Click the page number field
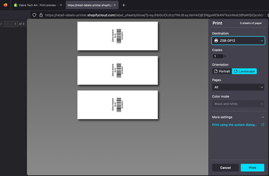 pyautogui.click(x=11, y=24)
